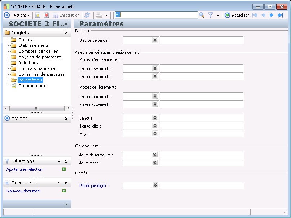The height and width of the screenshot is (218, 291).
Task: Go to previous record arrow
Action: 263,15
